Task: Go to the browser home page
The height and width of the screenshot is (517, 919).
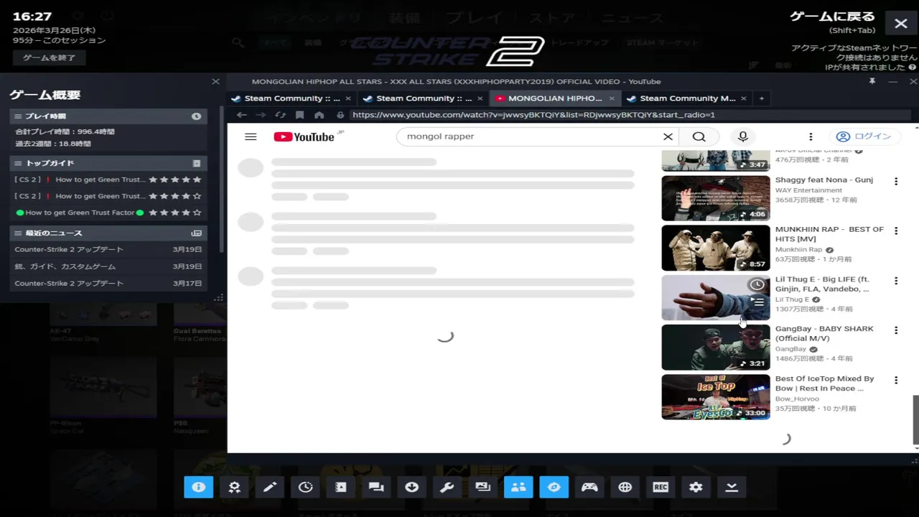Action: click(x=319, y=115)
